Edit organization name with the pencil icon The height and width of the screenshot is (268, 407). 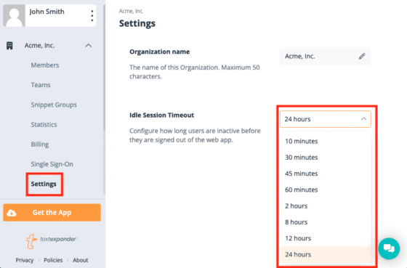pyautogui.click(x=362, y=57)
